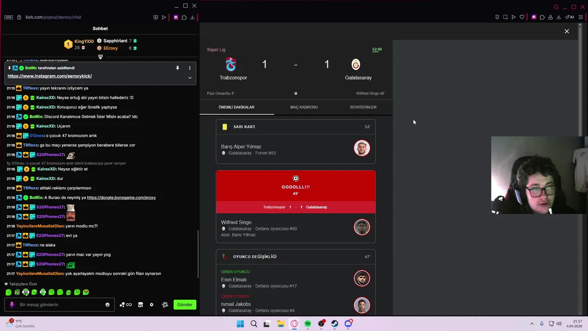This screenshot has height=331, width=588.
Task: Click the Galatasaray team logo
Action: point(356,64)
